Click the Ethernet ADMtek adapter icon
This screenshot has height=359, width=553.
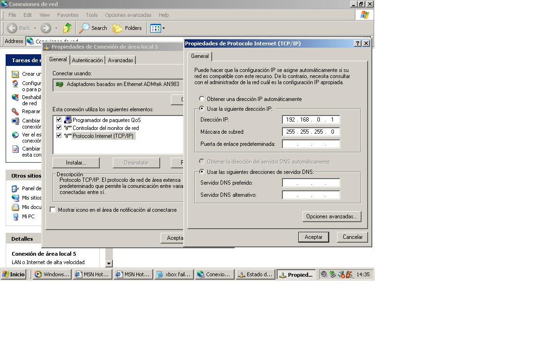59,84
